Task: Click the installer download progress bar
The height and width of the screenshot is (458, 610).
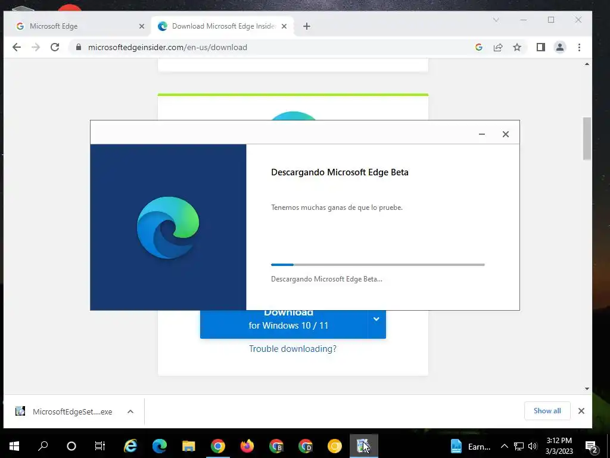Action: coord(378,265)
